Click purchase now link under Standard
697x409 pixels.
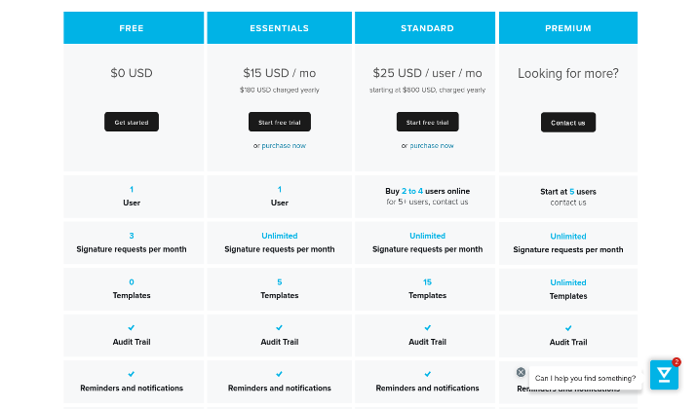click(x=432, y=146)
